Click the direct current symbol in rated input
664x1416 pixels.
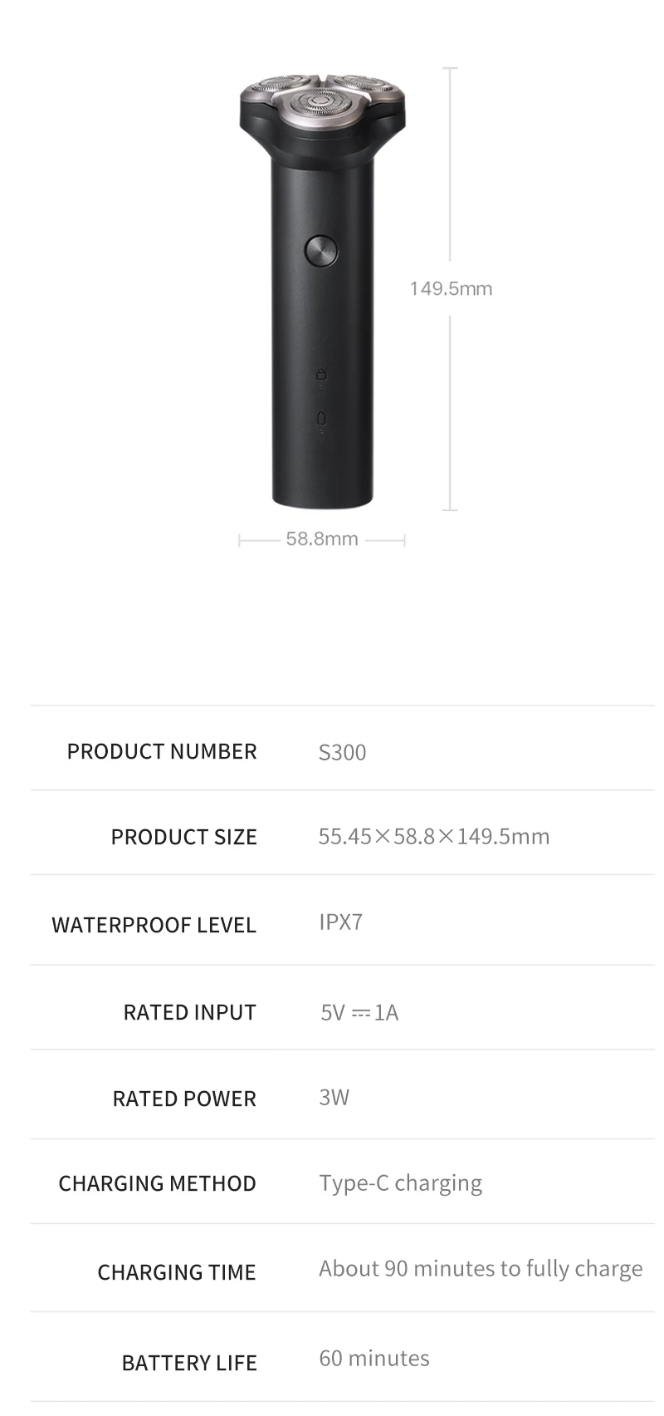click(x=360, y=1013)
